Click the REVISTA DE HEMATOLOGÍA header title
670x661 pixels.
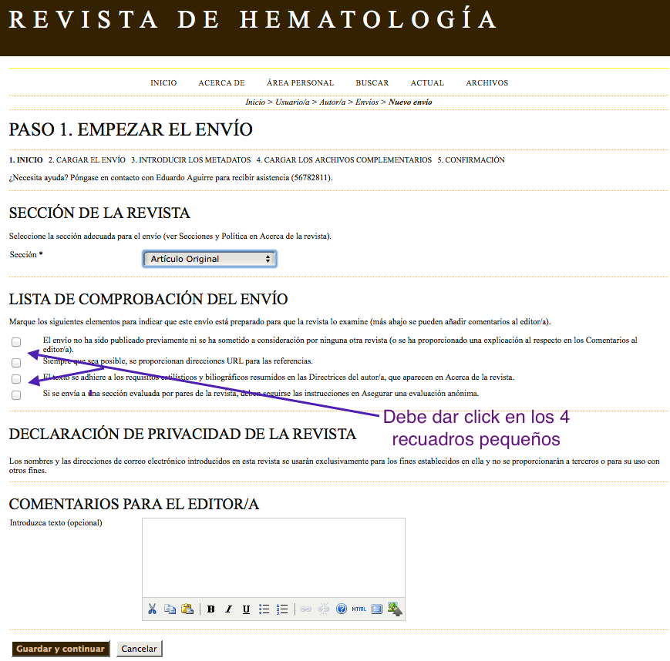point(253,19)
